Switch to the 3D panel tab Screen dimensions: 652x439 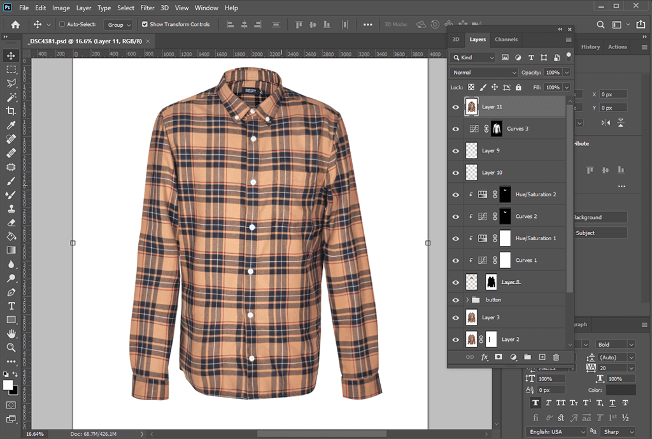click(x=456, y=40)
